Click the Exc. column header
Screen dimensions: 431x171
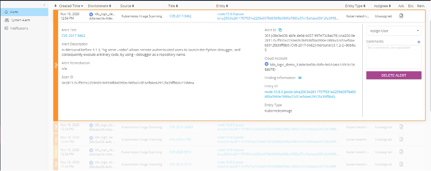coord(411,6)
